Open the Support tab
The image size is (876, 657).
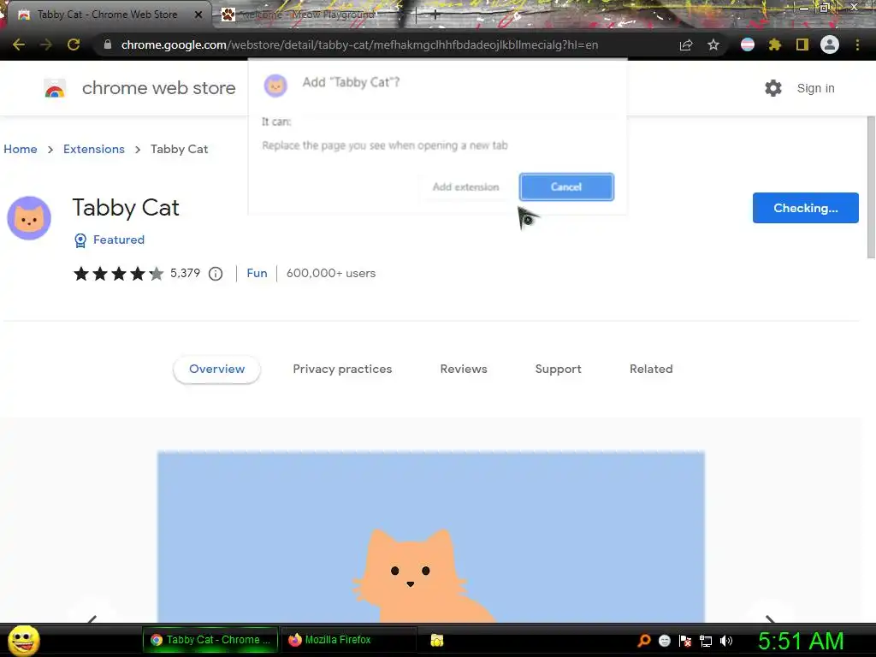pos(558,369)
